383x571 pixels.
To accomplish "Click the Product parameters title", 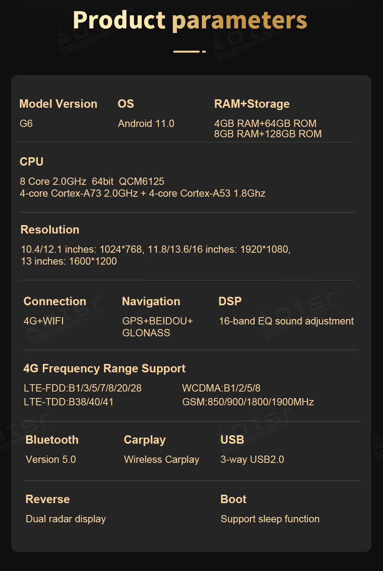I will click(x=190, y=20).
